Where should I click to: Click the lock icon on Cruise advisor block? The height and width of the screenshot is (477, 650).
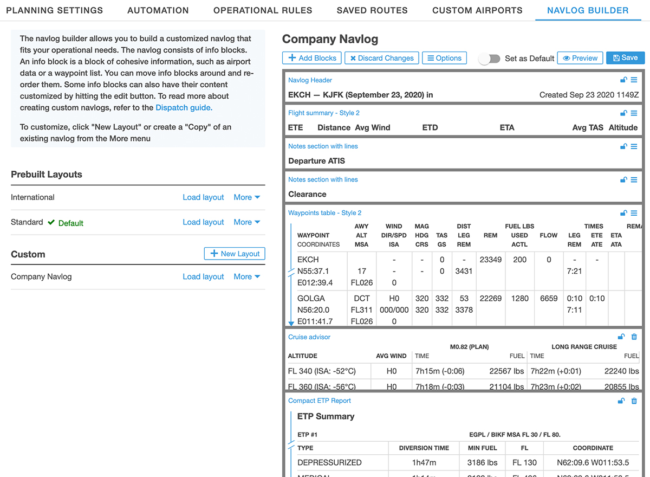coord(622,337)
